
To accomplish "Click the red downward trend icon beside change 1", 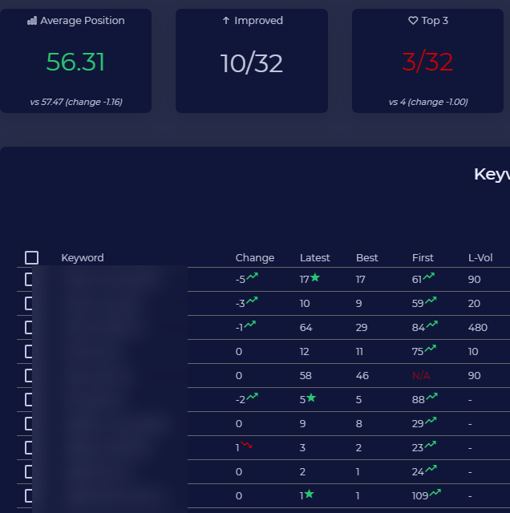I will tap(246, 445).
